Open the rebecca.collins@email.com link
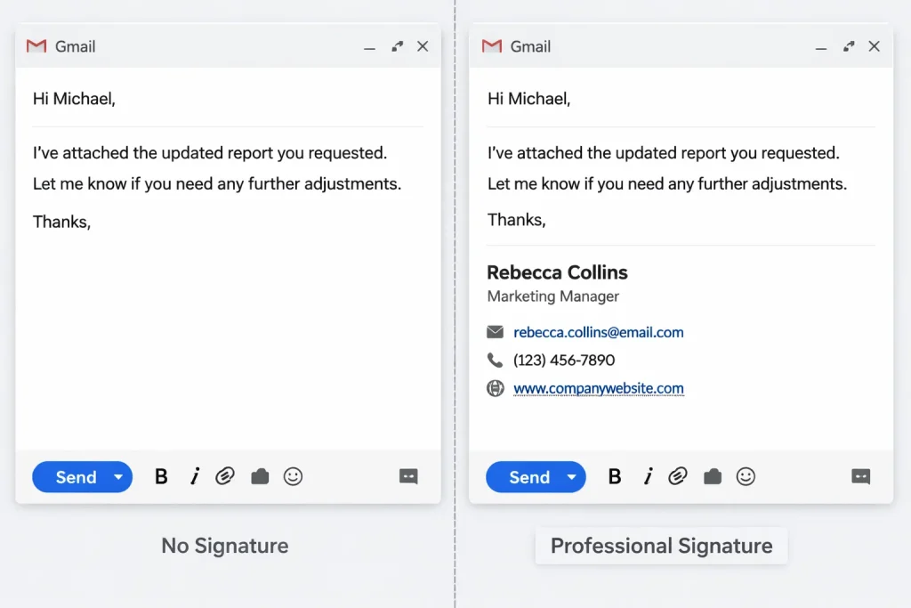The image size is (911, 608). (x=598, y=332)
